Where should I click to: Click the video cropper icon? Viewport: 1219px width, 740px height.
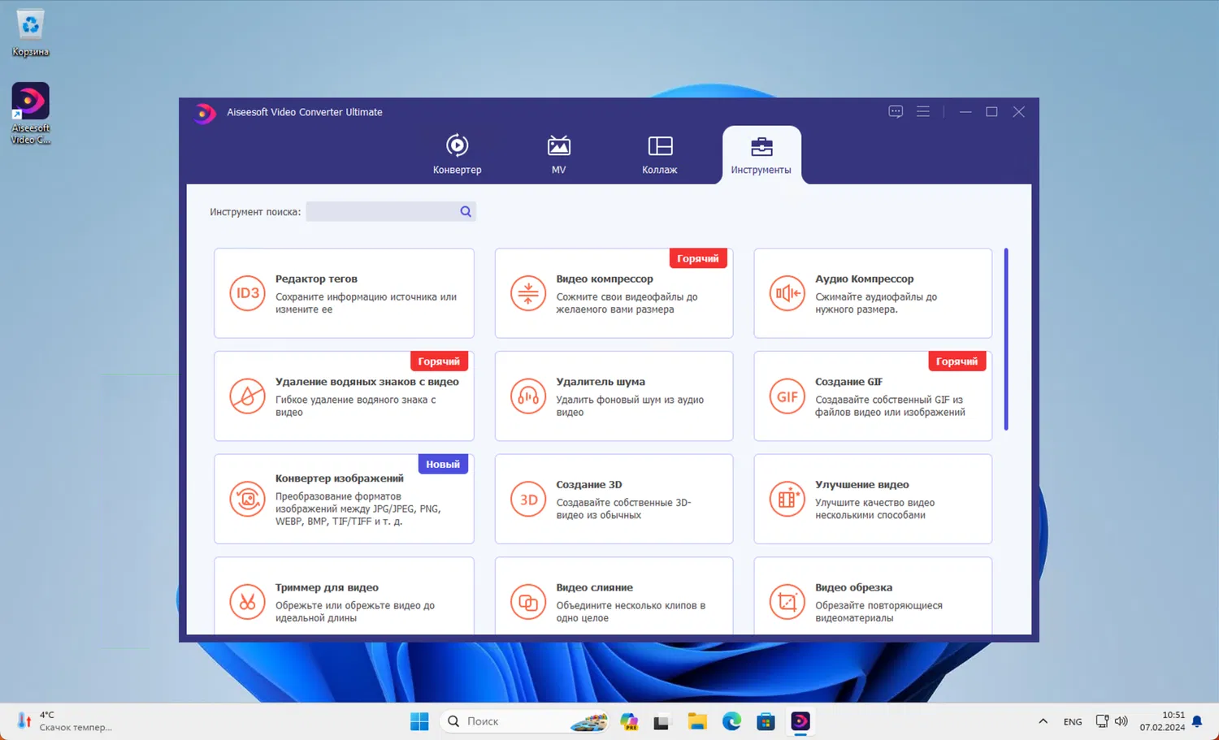(787, 602)
